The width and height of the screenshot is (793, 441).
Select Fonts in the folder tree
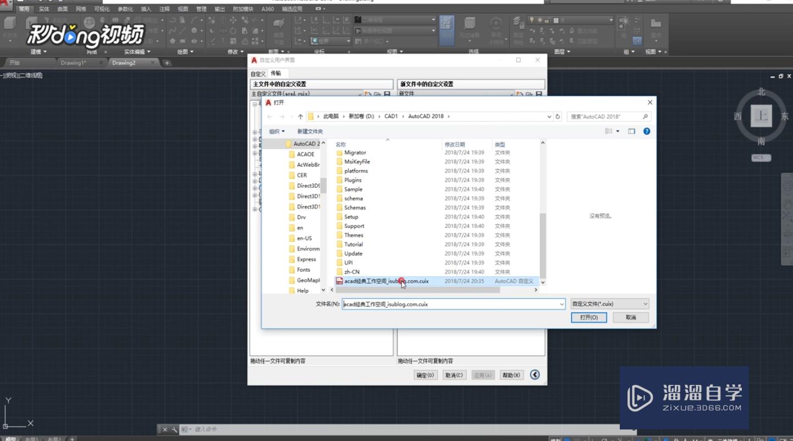(x=304, y=270)
